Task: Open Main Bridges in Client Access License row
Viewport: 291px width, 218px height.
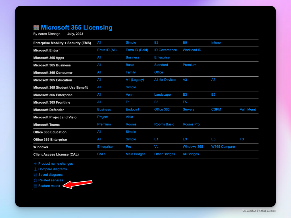Action: [x=135, y=154]
